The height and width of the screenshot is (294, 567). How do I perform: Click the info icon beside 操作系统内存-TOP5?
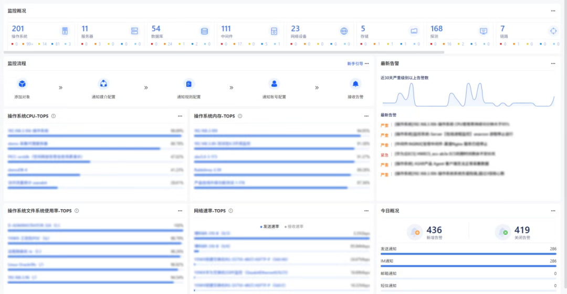point(240,116)
